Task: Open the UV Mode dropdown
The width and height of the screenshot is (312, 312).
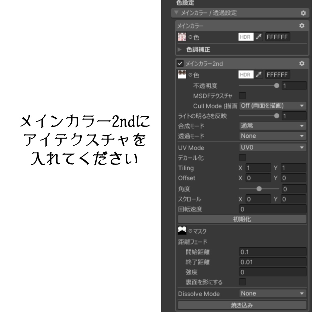Action: click(273, 148)
